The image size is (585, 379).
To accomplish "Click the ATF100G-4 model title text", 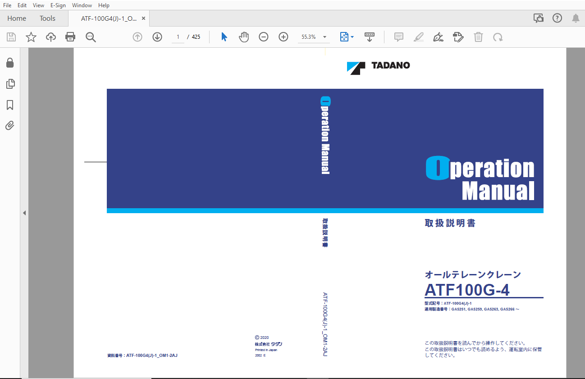I will (x=467, y=290).
